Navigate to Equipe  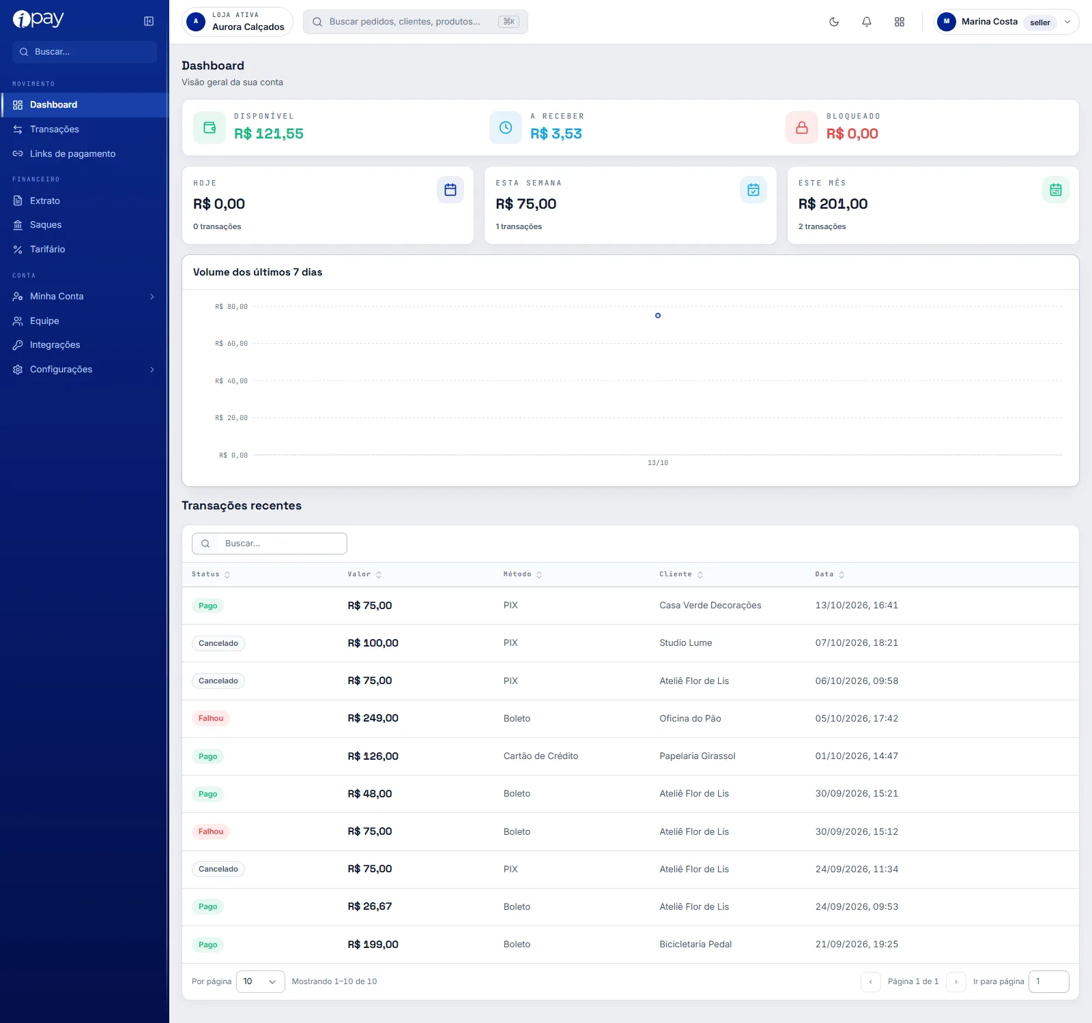pos(85,321)
